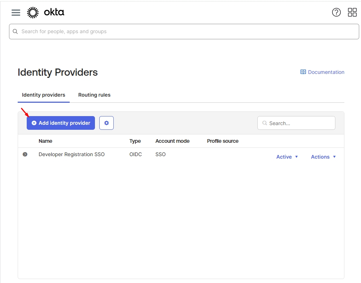Expand the Developer Registration SSO row
Screen dimensions: 361x283
click(x=25, y=154)
